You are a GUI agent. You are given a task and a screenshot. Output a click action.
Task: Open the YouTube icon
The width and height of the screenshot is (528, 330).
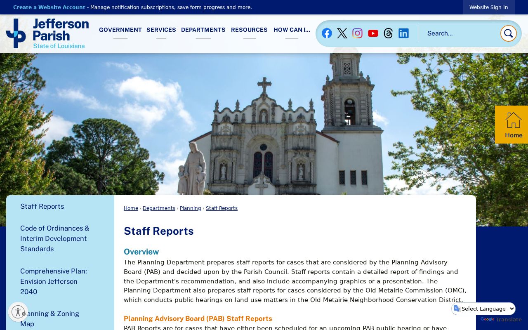pyautogui.click(x=373, y=33)
